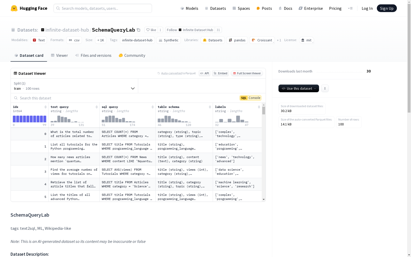Open the navigation overflow menu icon
411x257 pixels.
(350, 8)
